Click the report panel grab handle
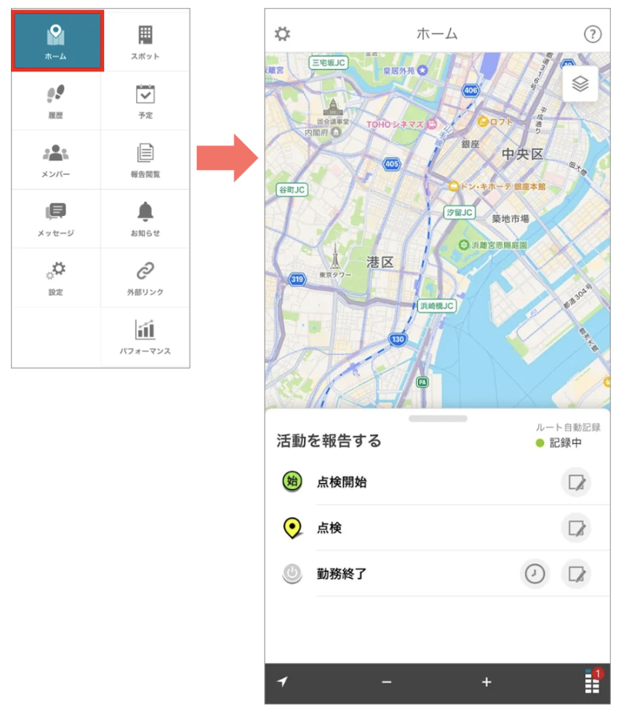 438,419
